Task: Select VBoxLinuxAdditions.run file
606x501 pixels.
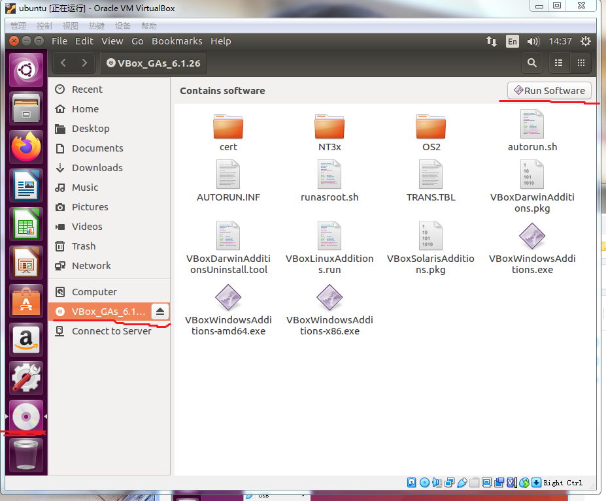Action: pyautogui.click(x=329, y=248)
